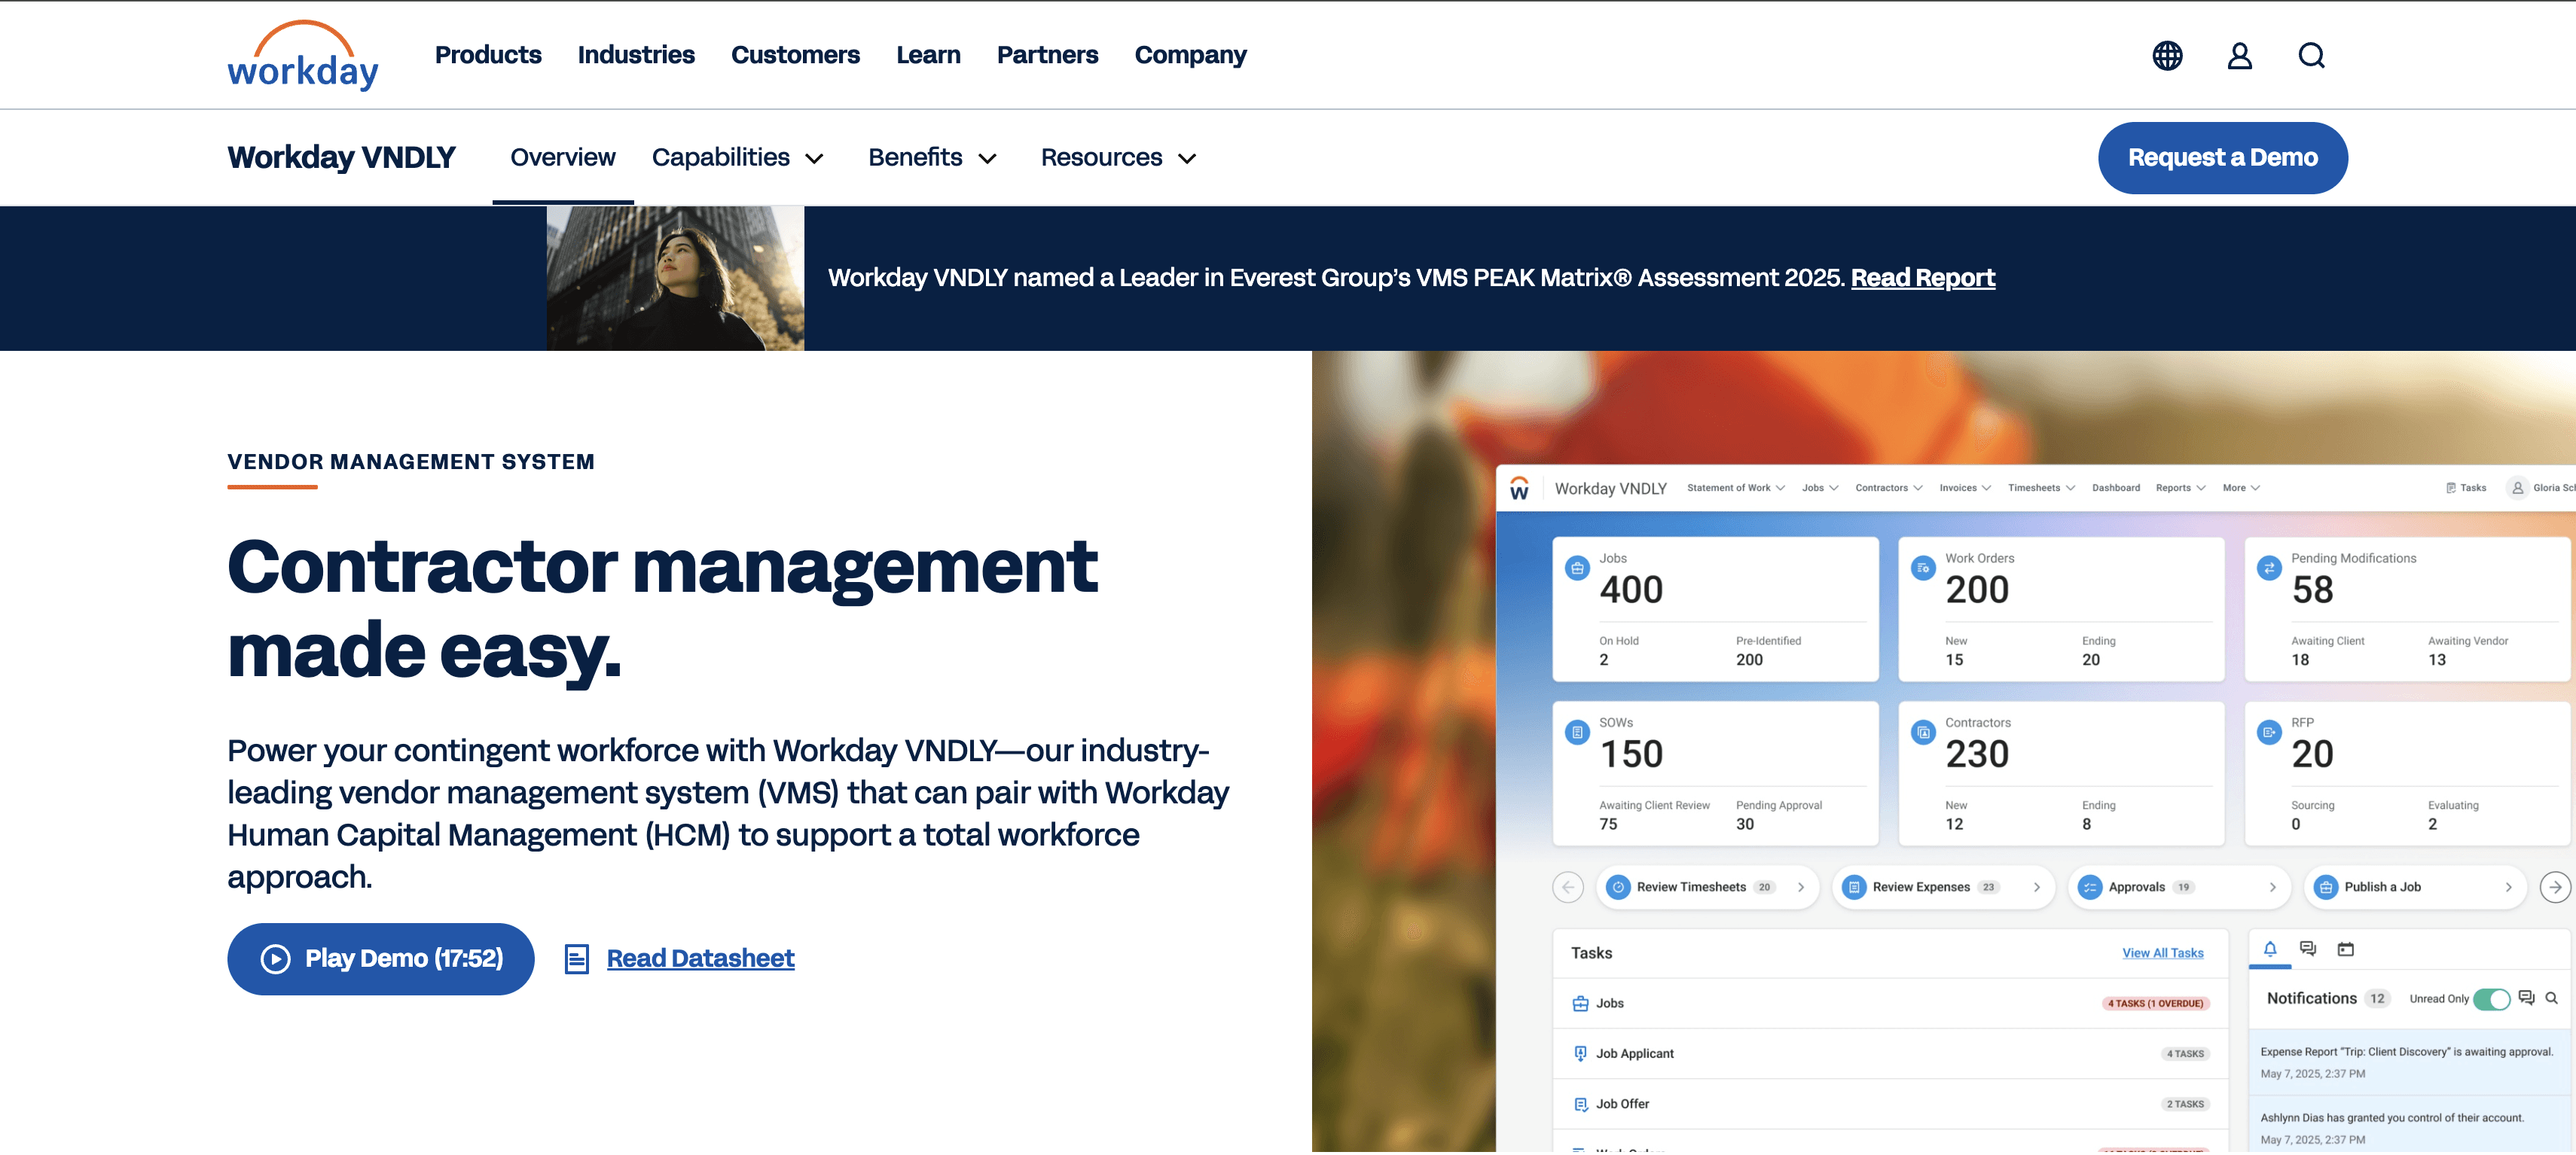Click the notifications bell icon in dashboard
Image resolution: width=2576 pixels, height=1155 pixels.
(2270, 949)
